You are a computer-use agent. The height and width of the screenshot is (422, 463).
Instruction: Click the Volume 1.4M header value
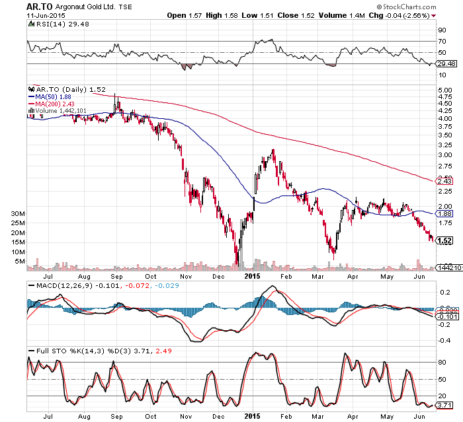[342, 15]
